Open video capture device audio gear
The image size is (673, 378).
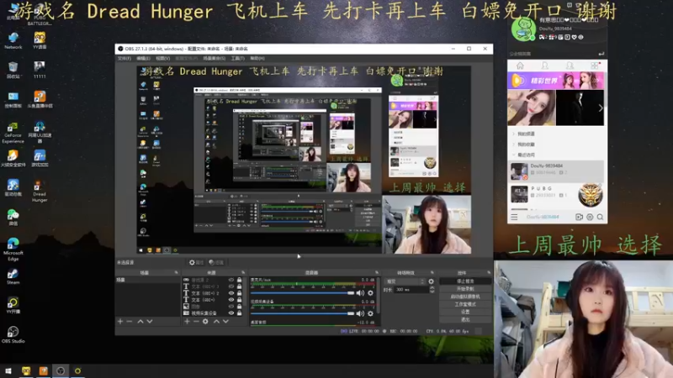tap(370, 313)
